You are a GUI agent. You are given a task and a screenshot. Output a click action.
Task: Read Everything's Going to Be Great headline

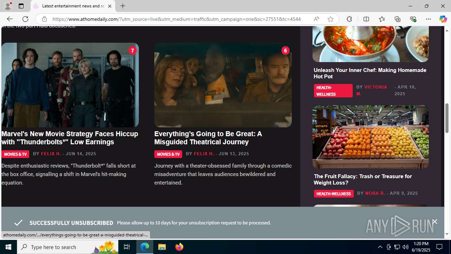click(x=208, y=138)
